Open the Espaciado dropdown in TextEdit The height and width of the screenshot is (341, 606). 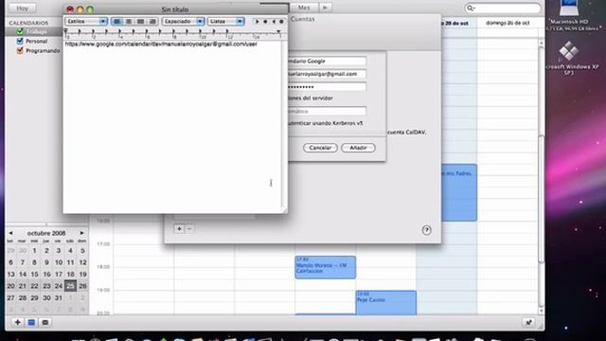(x=183, y=21)
